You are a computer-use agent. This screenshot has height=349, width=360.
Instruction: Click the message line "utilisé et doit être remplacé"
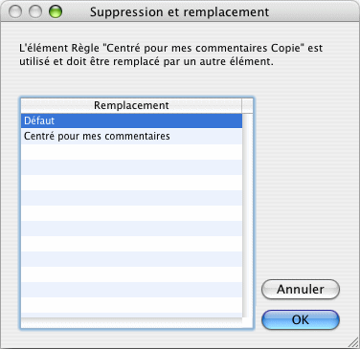coord(146,61)
